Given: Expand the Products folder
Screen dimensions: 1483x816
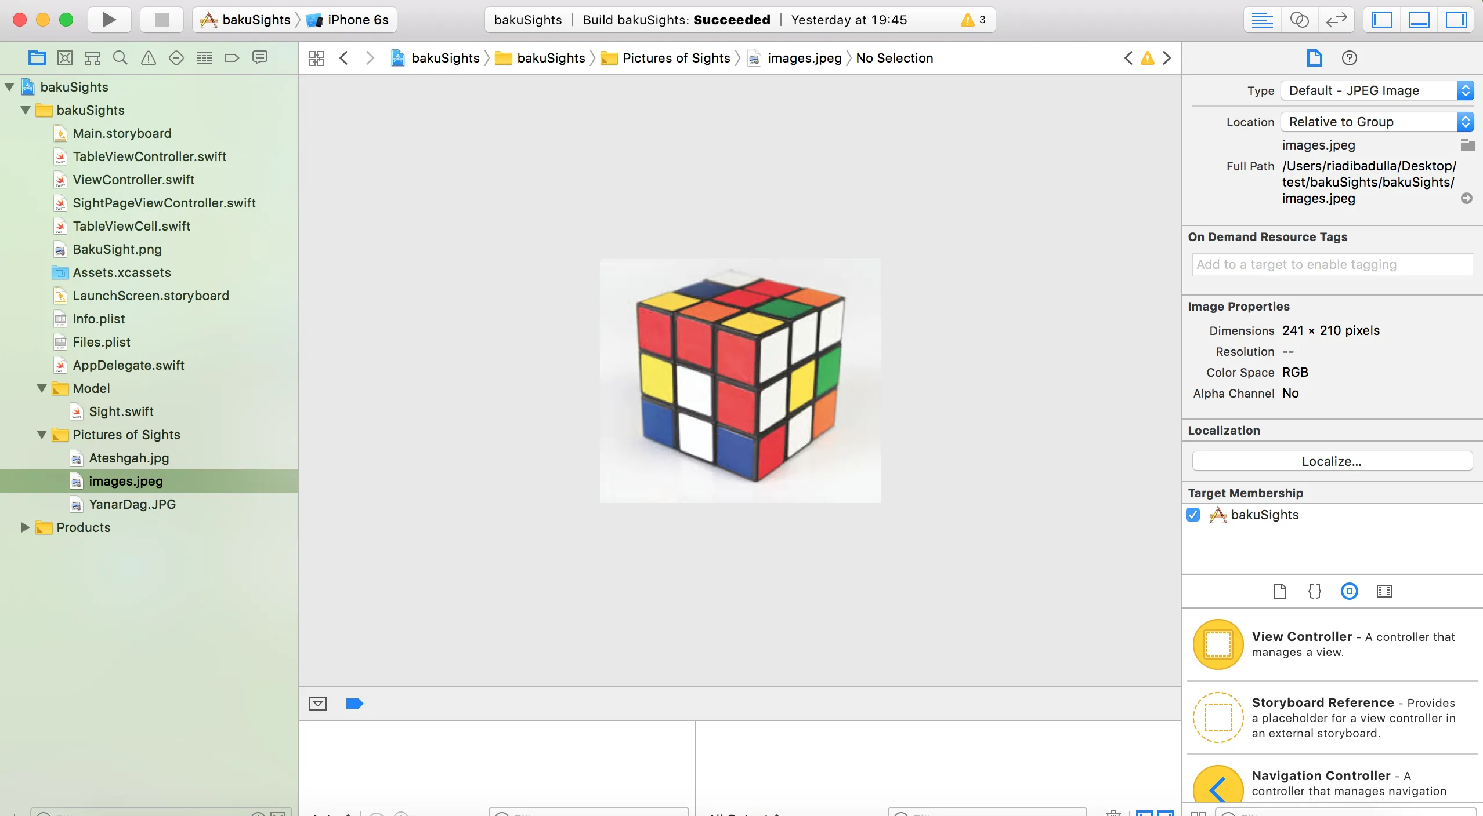Looking at the screenshot, I should [25, 527].
